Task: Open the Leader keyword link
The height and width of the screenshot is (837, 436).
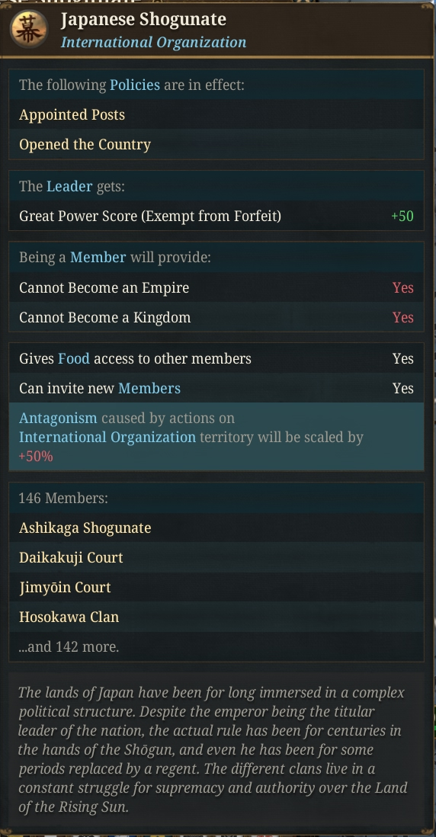Action: click(x=69, y=186)
